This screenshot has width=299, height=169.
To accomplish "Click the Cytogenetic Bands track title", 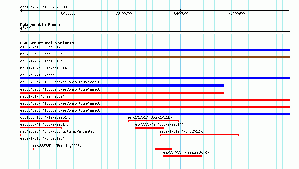I will pos(40,25).
